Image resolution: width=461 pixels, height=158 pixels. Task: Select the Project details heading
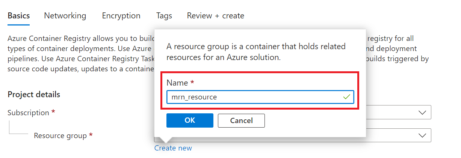click(x=34, y=94)
